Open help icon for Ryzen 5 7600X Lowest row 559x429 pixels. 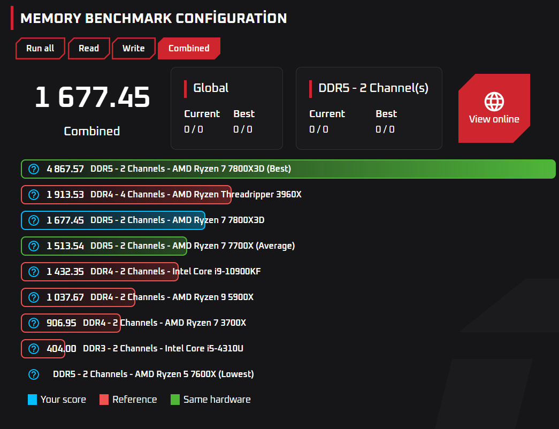point(34,374)
